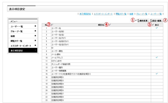Image resolution: width=168 pixels, height=103 pixels.
Task: Open the 閲覧タグ一覧 top navigation link
Action: click(121, 14)
